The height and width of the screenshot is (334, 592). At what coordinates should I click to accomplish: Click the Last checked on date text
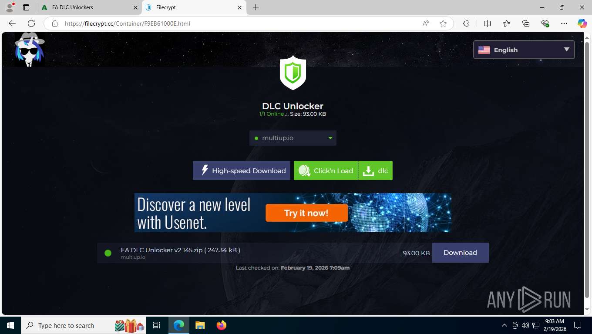coord(293,268)
